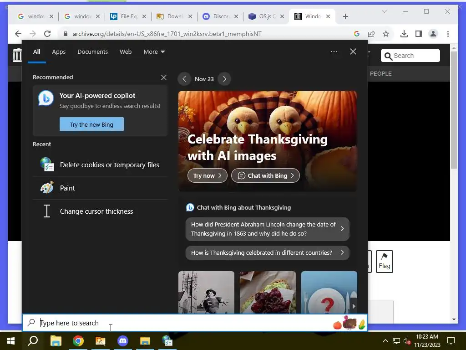Select the Web search filter tab

point(126,52)
